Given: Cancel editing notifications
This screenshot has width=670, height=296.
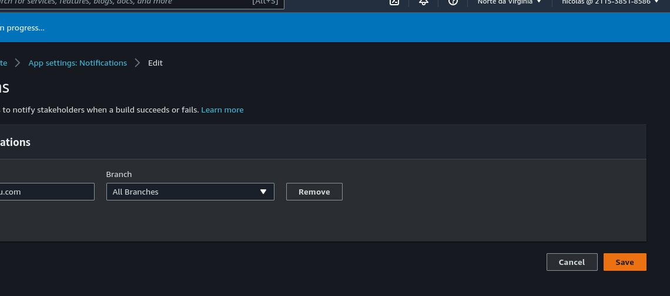Looking at the screenshot, I should coord(572,262).
